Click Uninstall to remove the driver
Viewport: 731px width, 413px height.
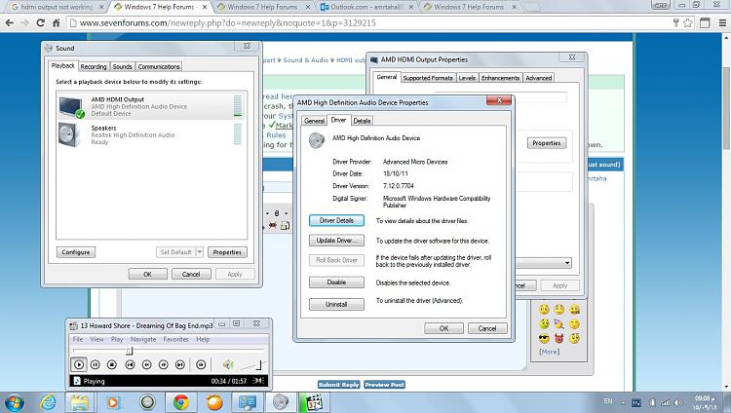click(336, 304)
